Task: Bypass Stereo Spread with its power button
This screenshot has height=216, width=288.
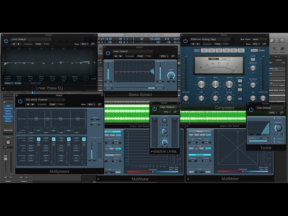Action: [108, 53]
